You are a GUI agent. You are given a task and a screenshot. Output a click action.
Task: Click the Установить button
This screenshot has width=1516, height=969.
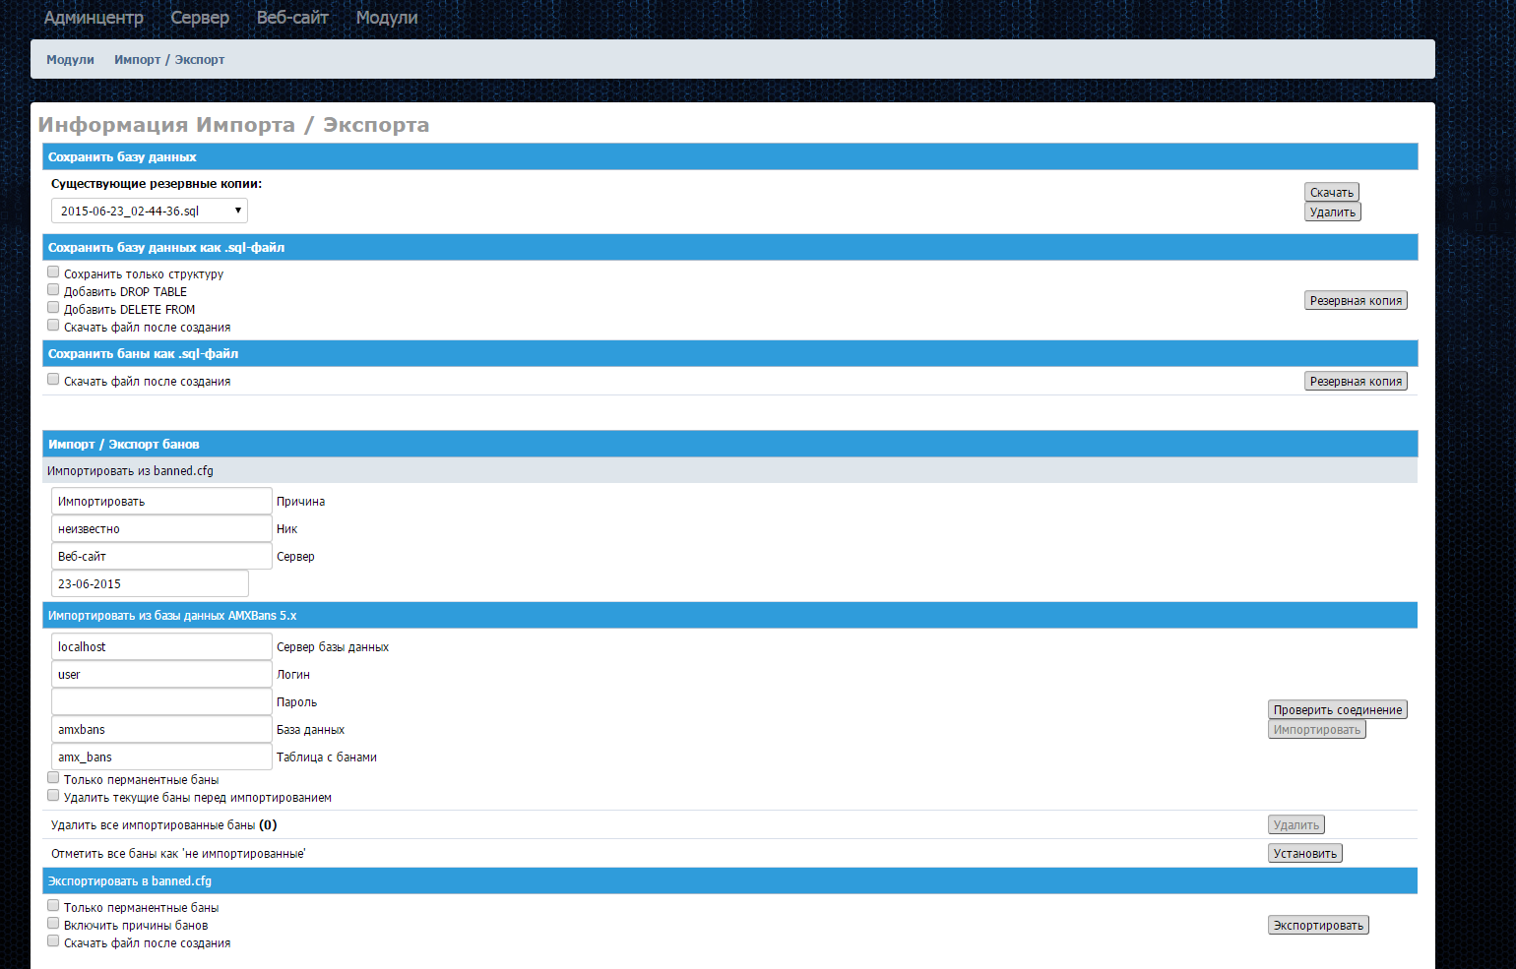(x=1305, y=854)
